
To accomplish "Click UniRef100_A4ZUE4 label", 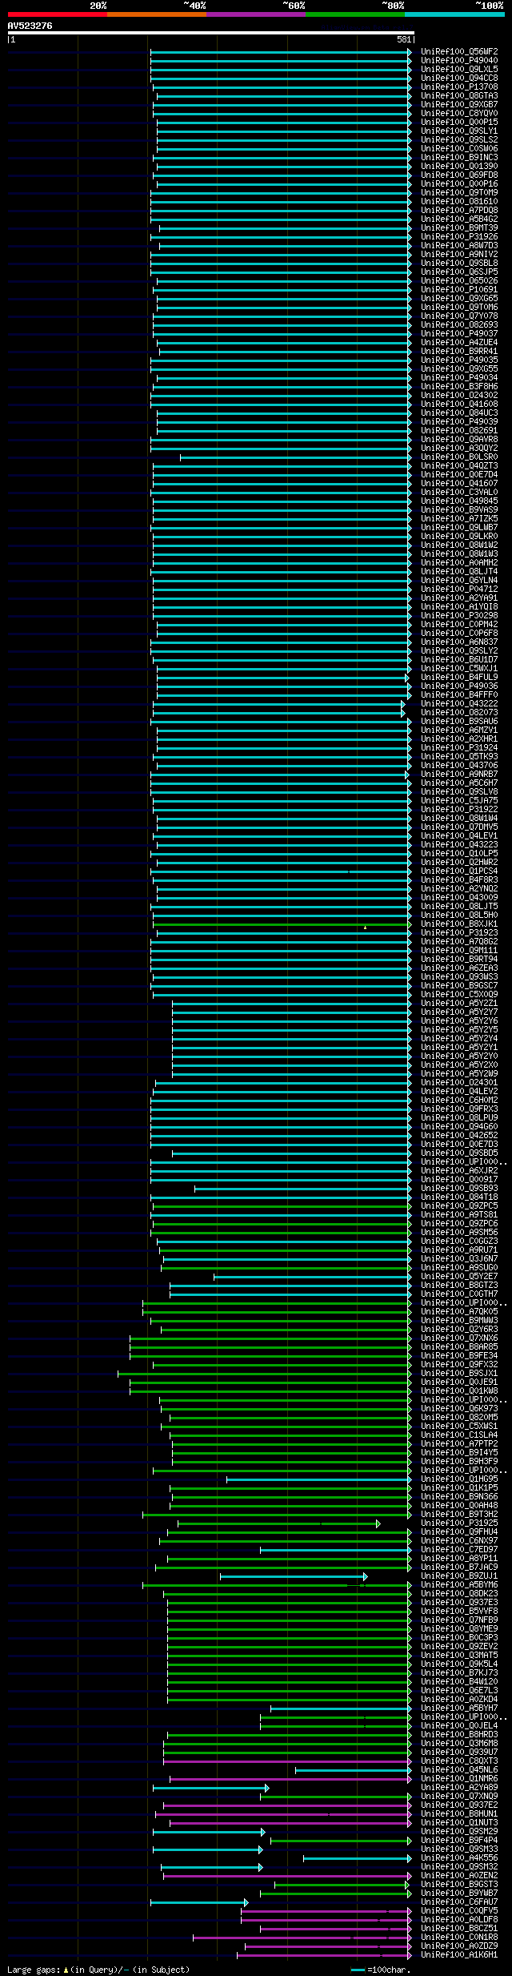I will tap(459, 342).
